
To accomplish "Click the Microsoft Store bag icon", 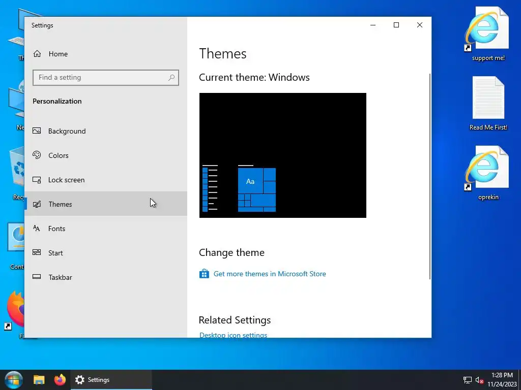I will point(204,274).
